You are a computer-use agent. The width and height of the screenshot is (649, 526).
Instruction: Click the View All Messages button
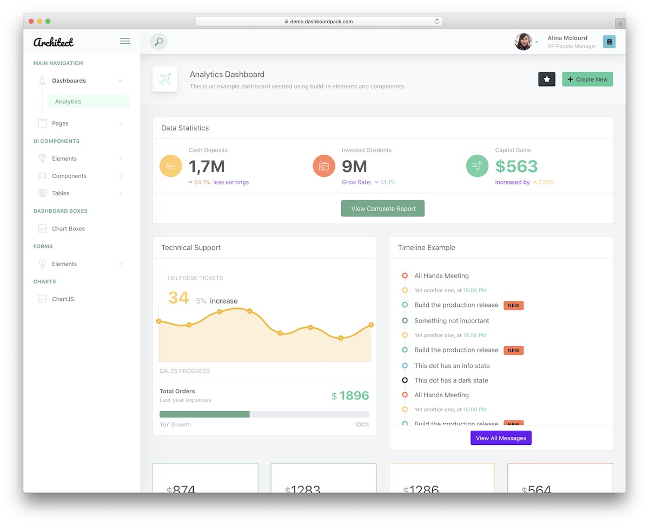(x=500, y=438)
